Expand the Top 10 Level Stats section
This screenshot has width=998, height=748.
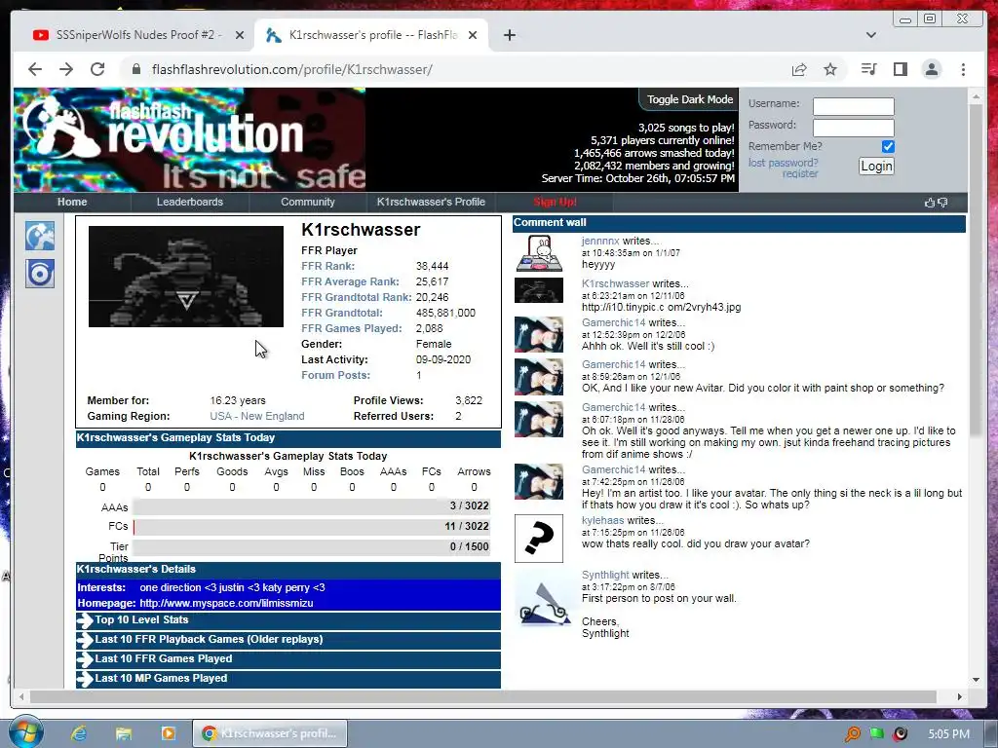click(288, 620)
